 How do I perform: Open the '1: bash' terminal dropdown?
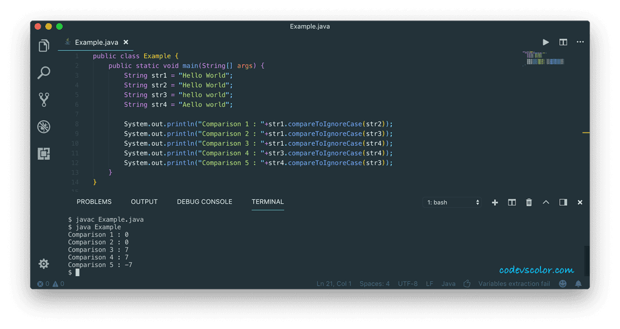point(452,203)
